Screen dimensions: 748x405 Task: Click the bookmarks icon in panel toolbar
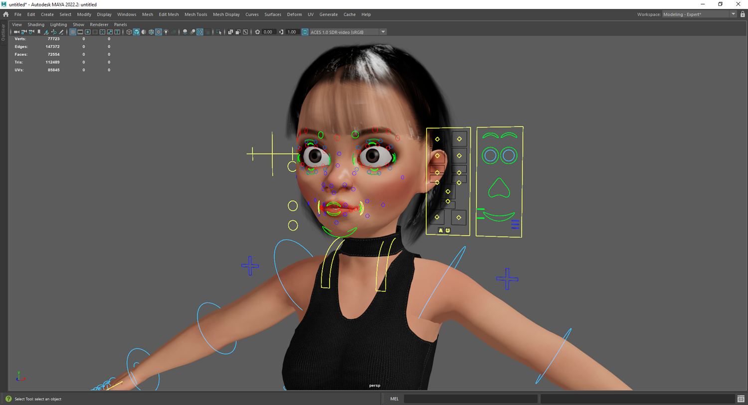(39, 32)
